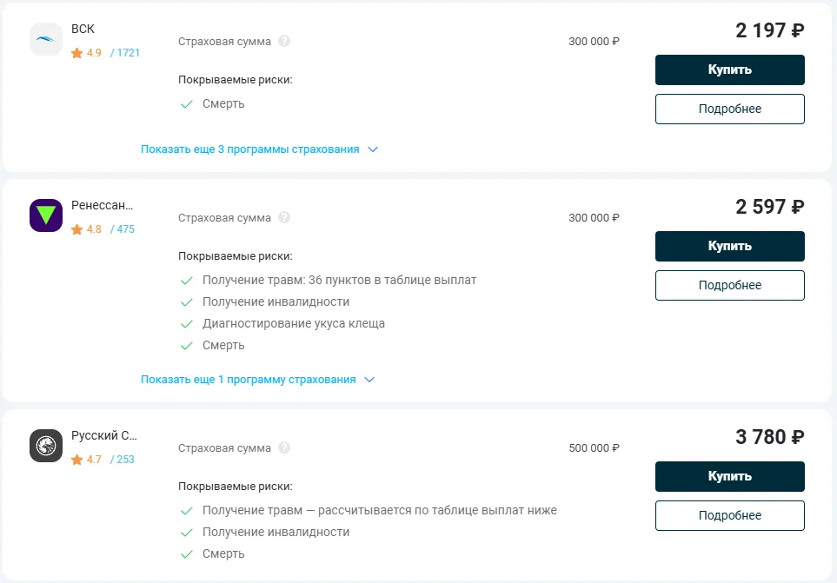Open help tooltip for 500 000 ₽ сумма
Image resolution: width=837 pixels, height=583 pixels.
[284, 447]
